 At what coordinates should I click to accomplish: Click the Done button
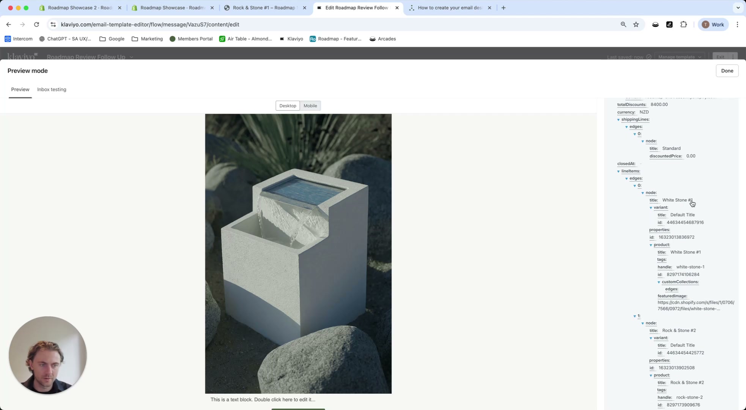(x=727, y=71)
